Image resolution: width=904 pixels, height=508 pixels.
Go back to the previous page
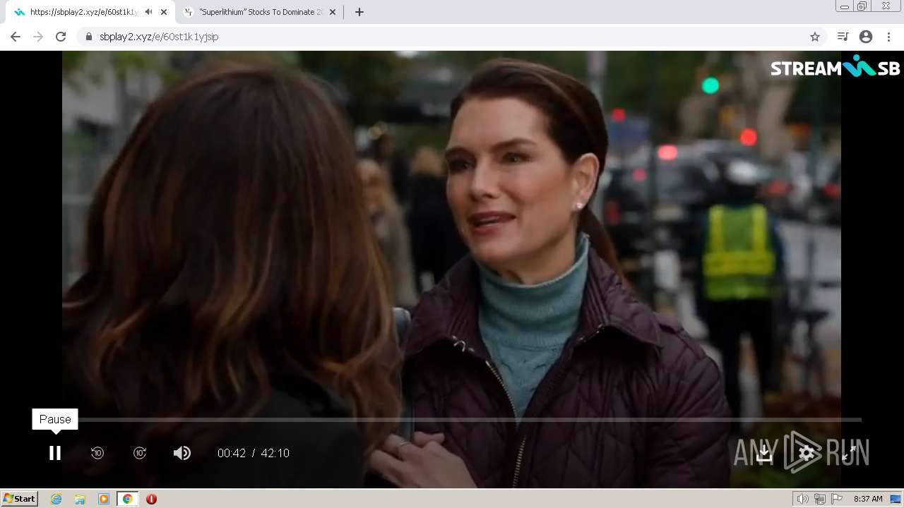pos(16,37)
